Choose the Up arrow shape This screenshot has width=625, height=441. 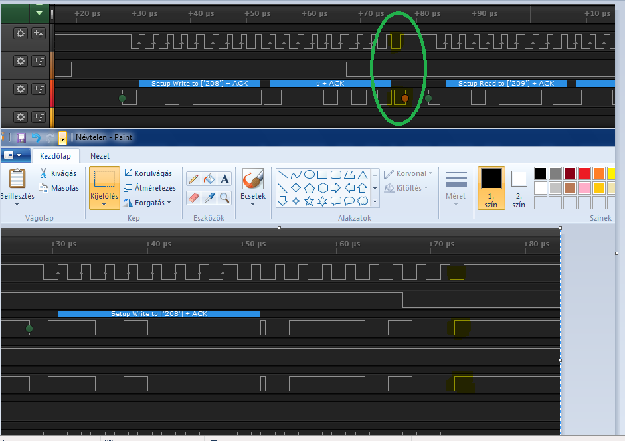[x=363, y=188]
